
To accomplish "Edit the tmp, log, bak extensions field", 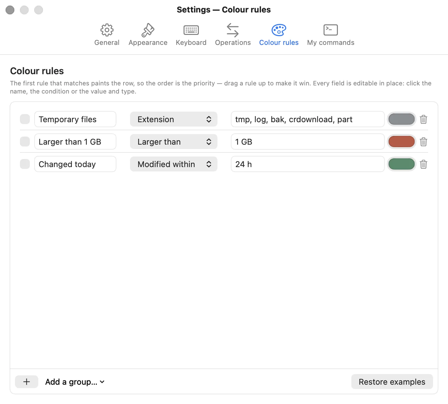I will [x=308, y=119].
